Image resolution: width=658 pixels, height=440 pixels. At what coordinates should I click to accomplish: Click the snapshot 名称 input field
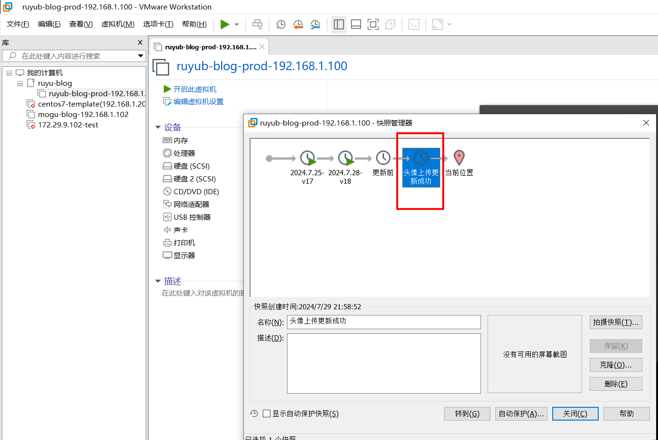(384, 322)
